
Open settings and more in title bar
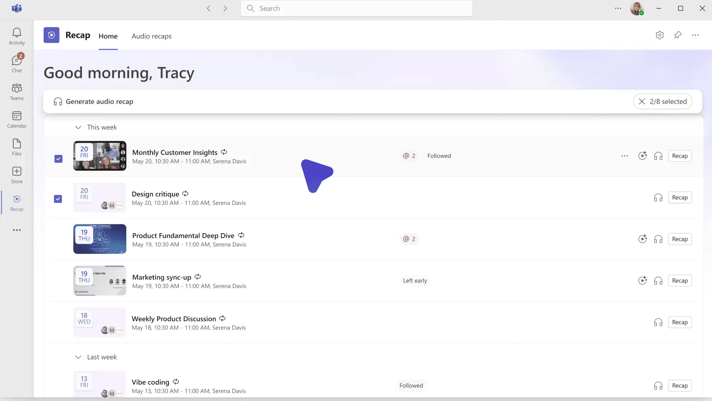(618, 8)
